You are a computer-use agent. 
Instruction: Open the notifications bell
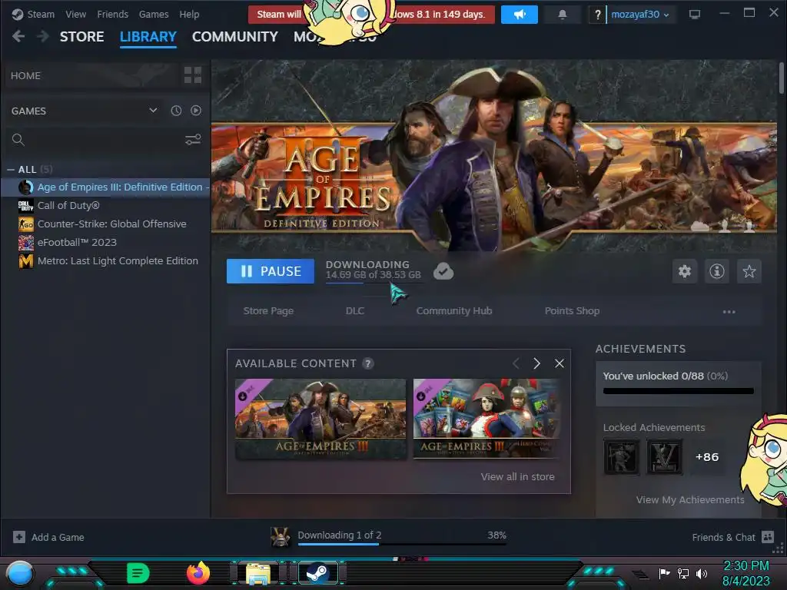pos(562,15)
